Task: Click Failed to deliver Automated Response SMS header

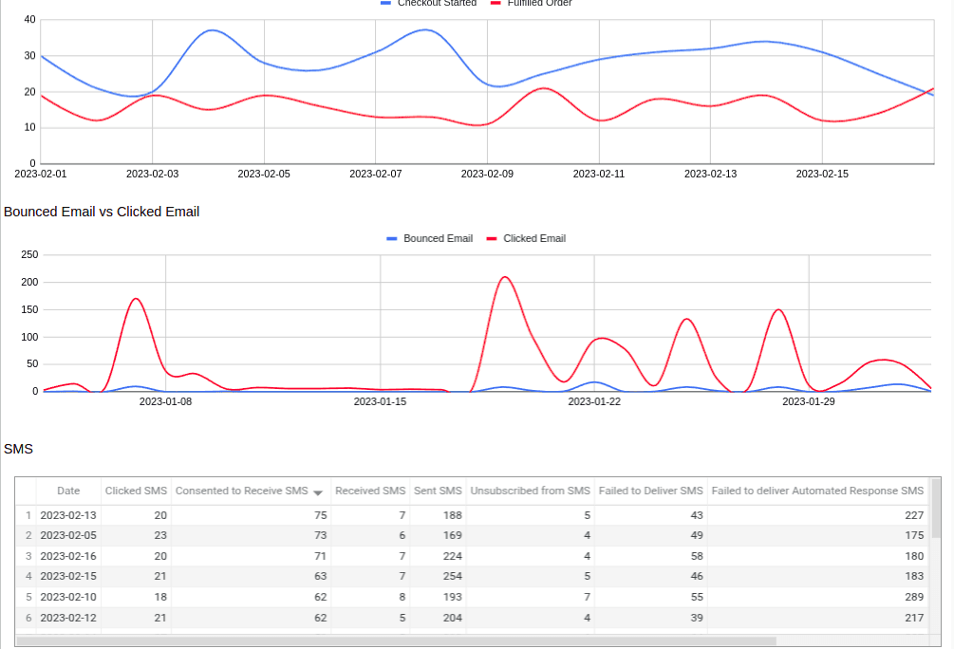Action: [817, 491]
